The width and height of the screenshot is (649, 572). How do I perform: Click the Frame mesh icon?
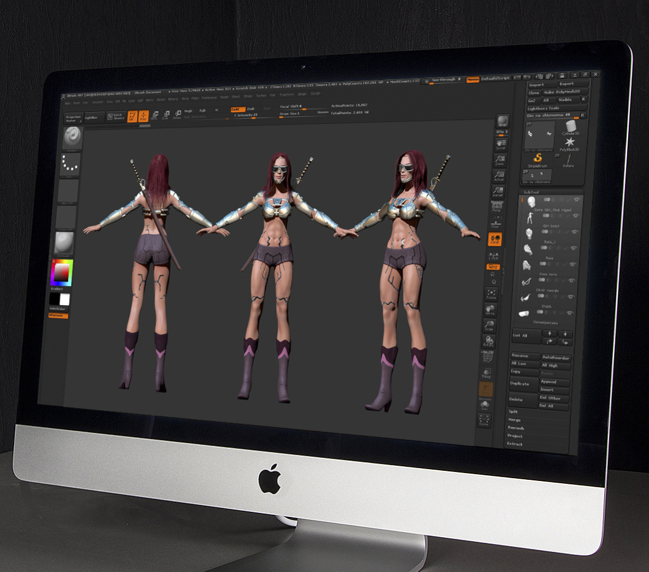[x=491, y=294]
